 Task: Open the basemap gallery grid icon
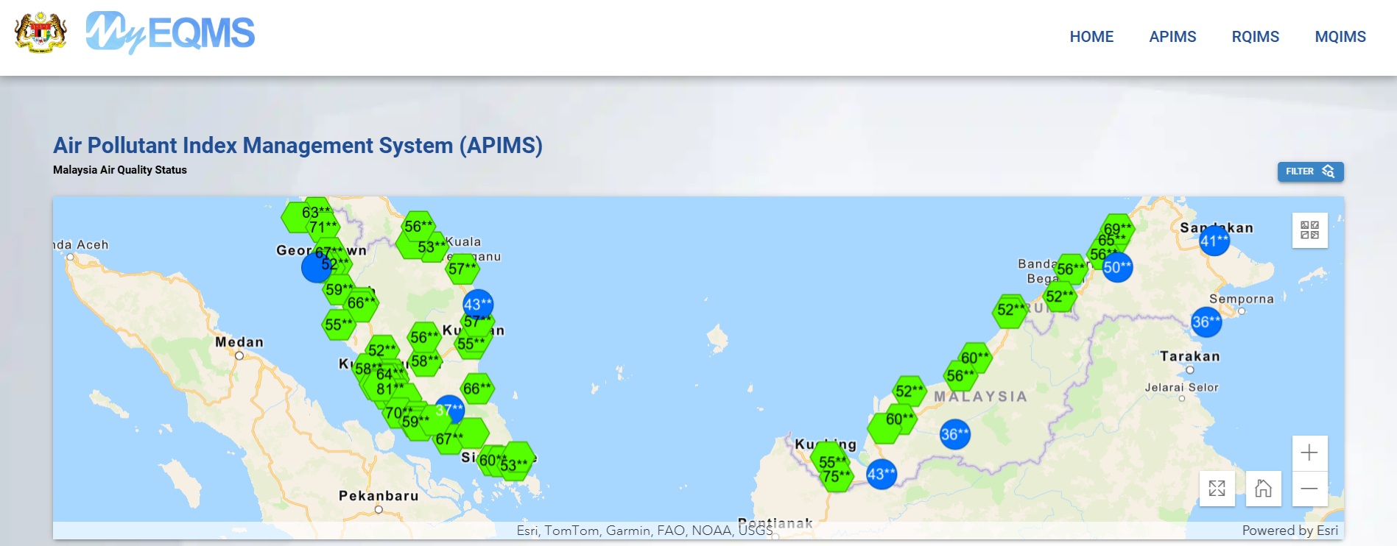point(1309,230)
